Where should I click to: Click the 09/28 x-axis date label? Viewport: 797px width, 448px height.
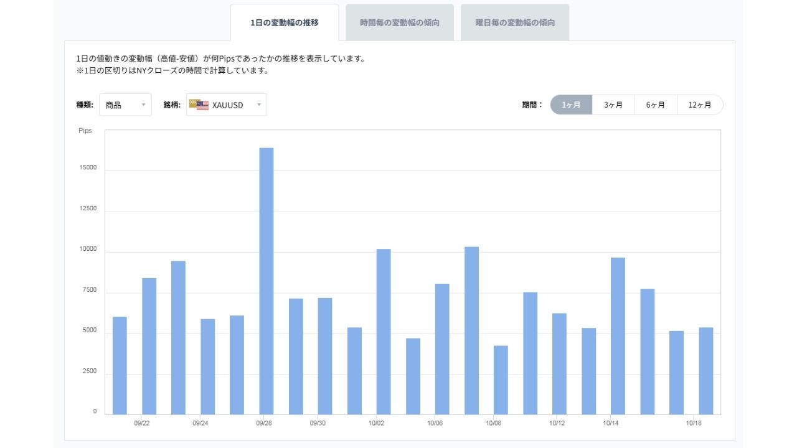pos(264,423)
